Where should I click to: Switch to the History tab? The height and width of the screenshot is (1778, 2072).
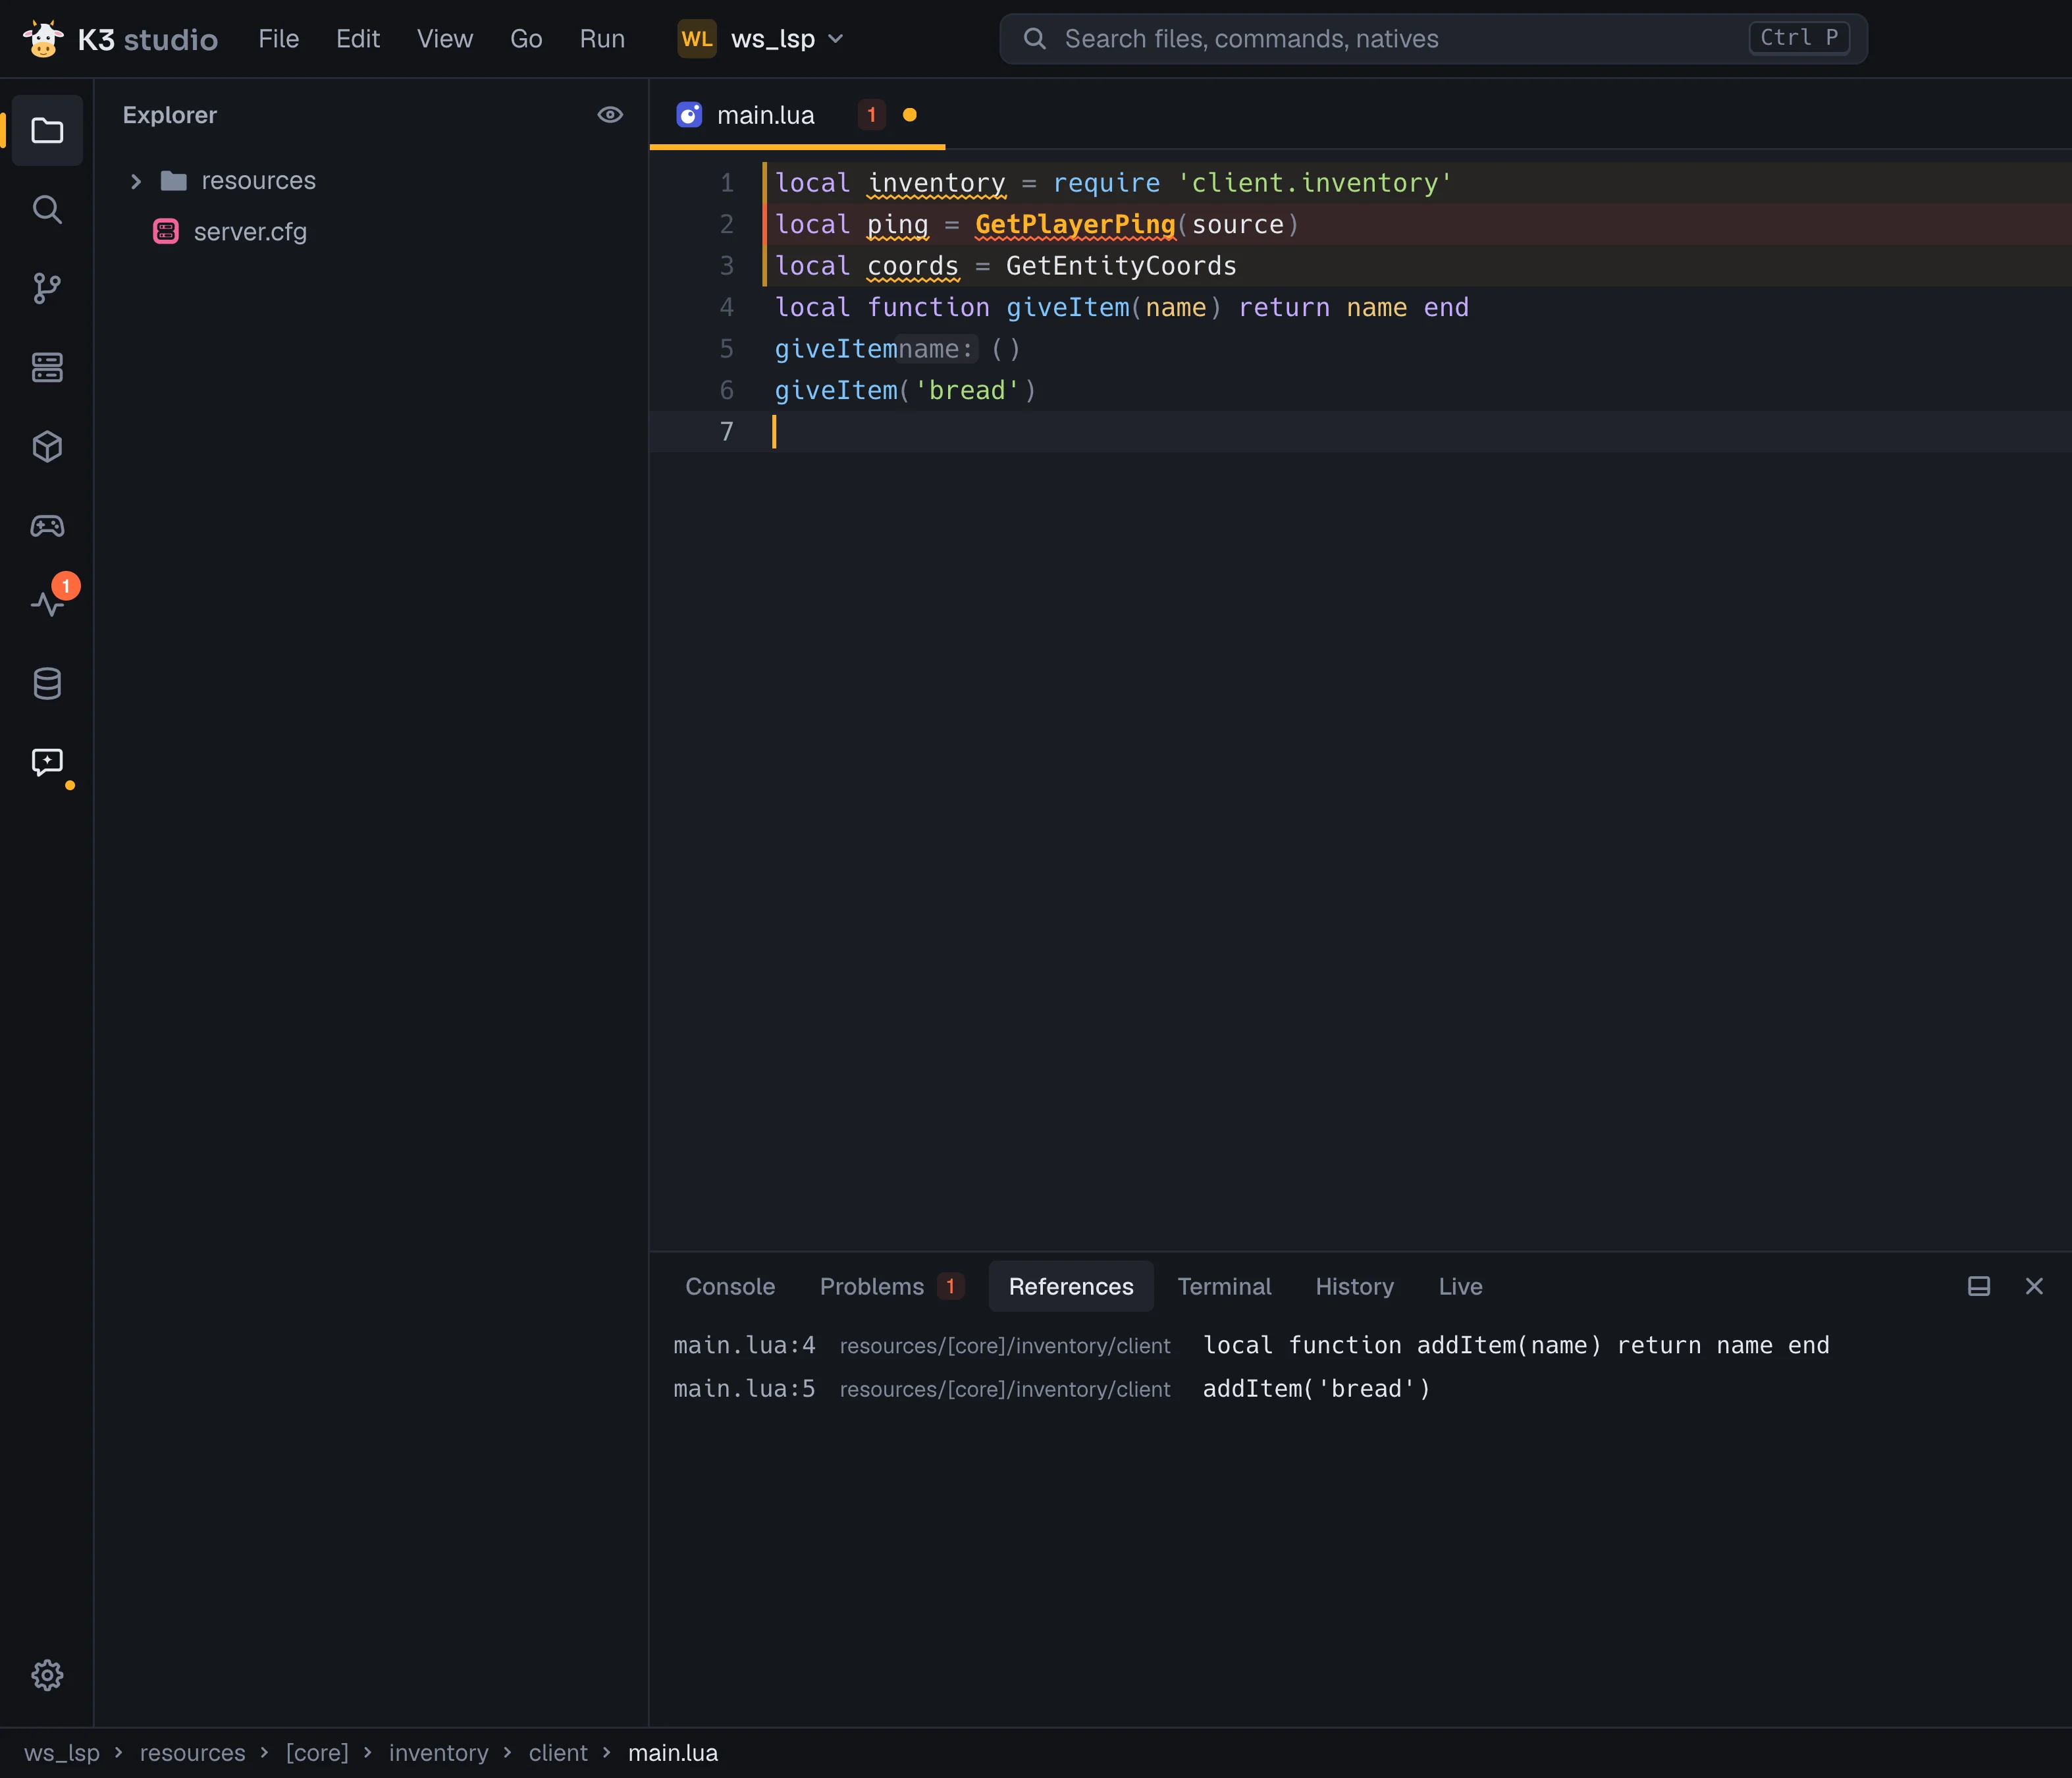pyautogui.click(x=1354, y=1286)
